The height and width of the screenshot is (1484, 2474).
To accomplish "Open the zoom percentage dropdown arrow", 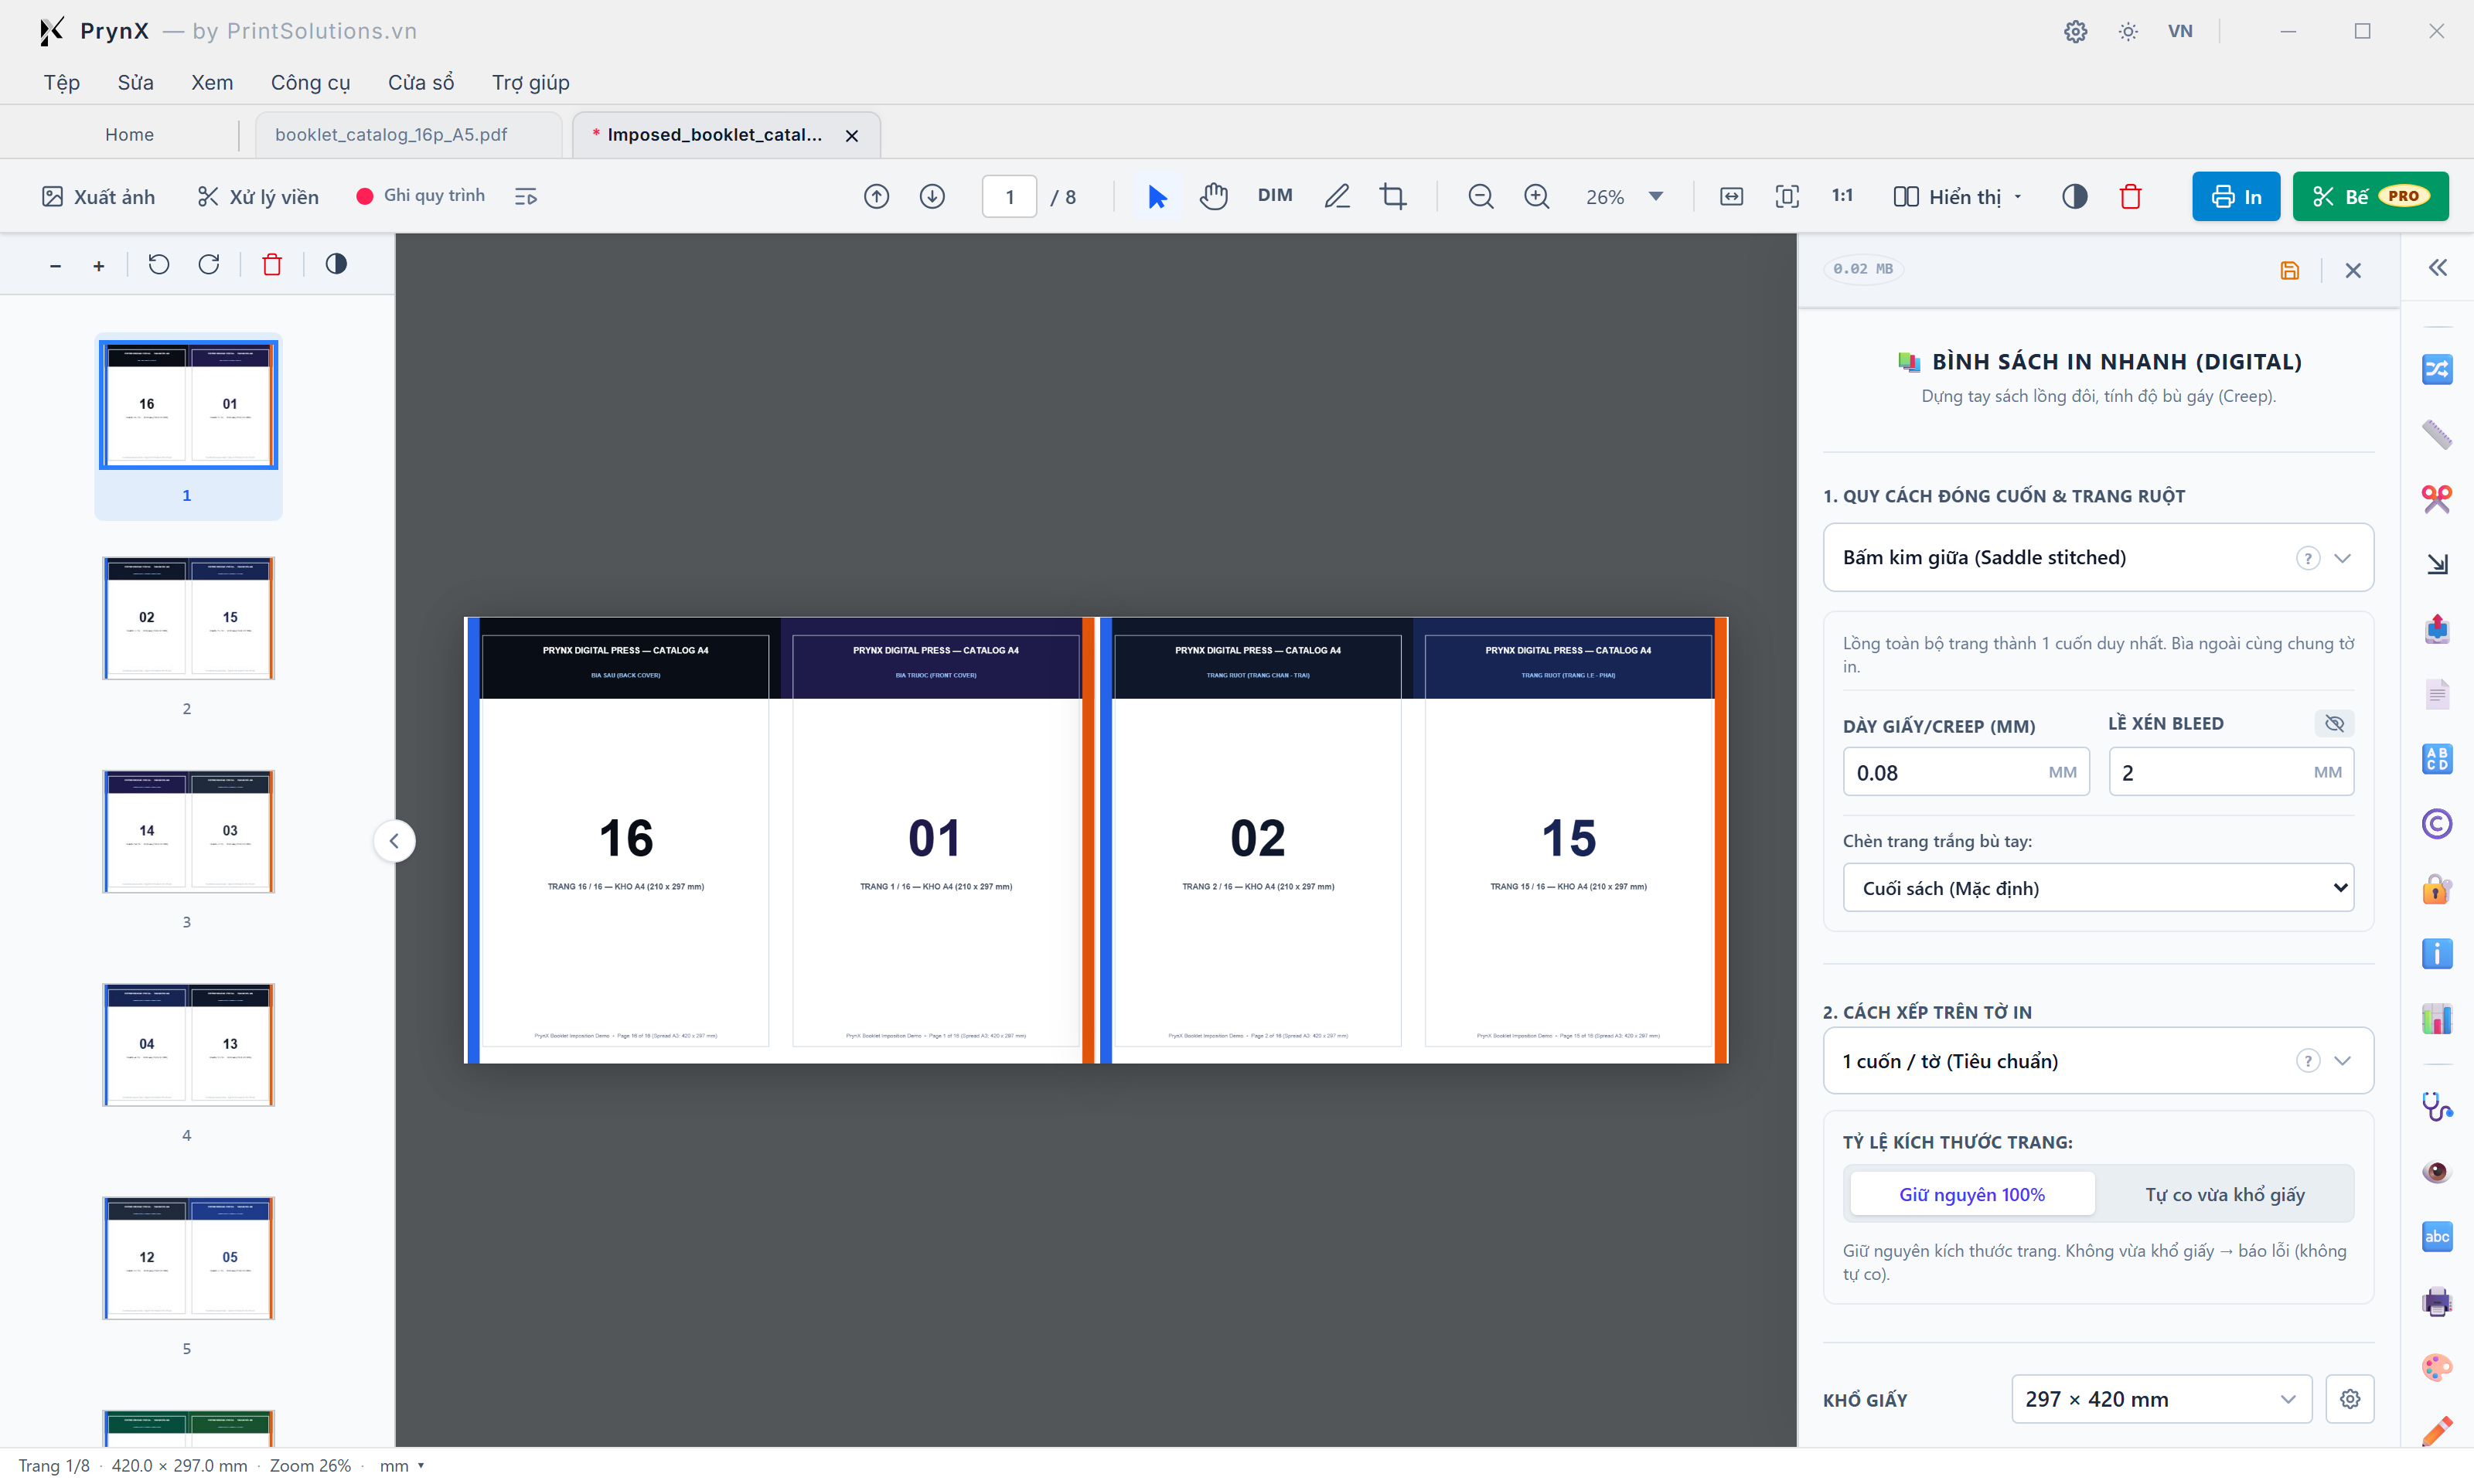I will tap(1656, 197).
